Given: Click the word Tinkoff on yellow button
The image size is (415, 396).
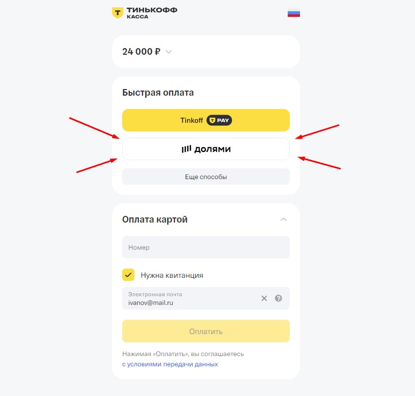Looking at the screenshot, I should coord(192,121).
